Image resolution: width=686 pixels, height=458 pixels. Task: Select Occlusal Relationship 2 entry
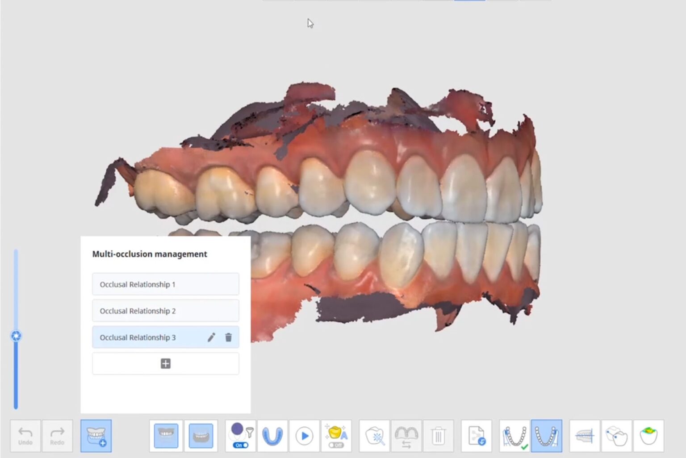click(x=166, y=311)
